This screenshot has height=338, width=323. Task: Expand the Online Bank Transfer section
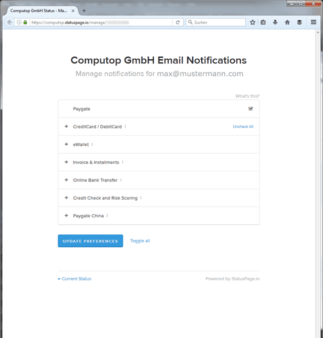[x=66, y=180]
